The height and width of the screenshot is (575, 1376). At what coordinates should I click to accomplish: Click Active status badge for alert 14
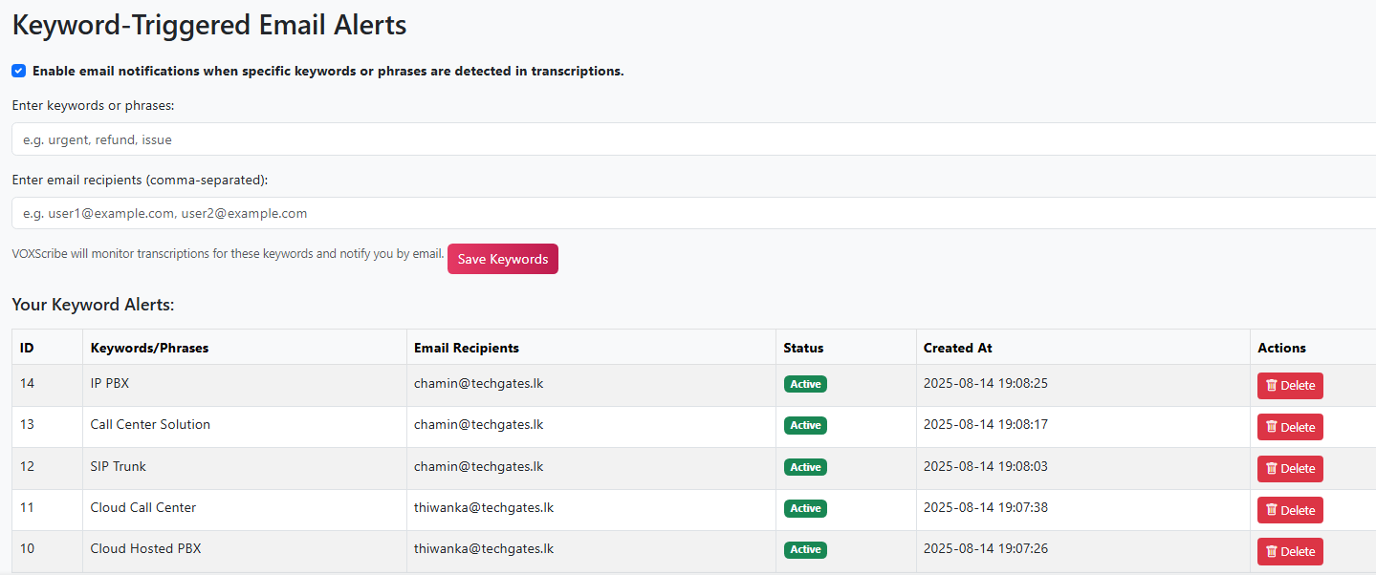805,384
